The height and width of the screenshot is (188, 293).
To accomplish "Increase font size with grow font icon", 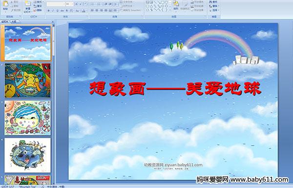I will pos(77,4).
